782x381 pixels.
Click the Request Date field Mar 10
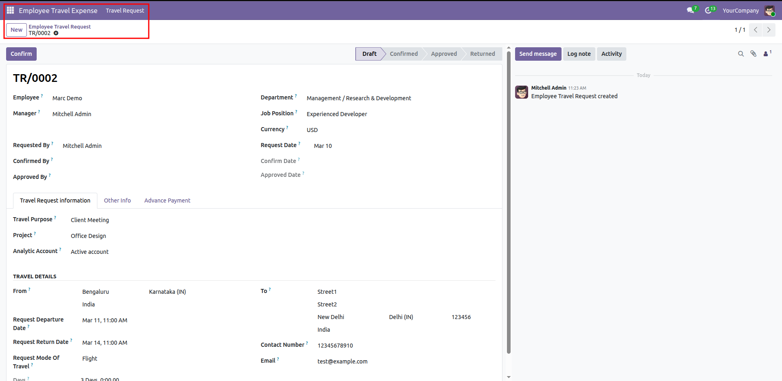coord(323,146)
